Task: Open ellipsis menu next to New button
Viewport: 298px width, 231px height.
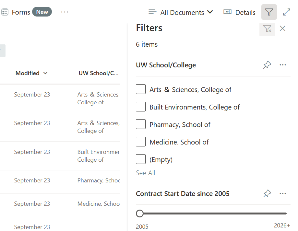Action: coord(65,12)
